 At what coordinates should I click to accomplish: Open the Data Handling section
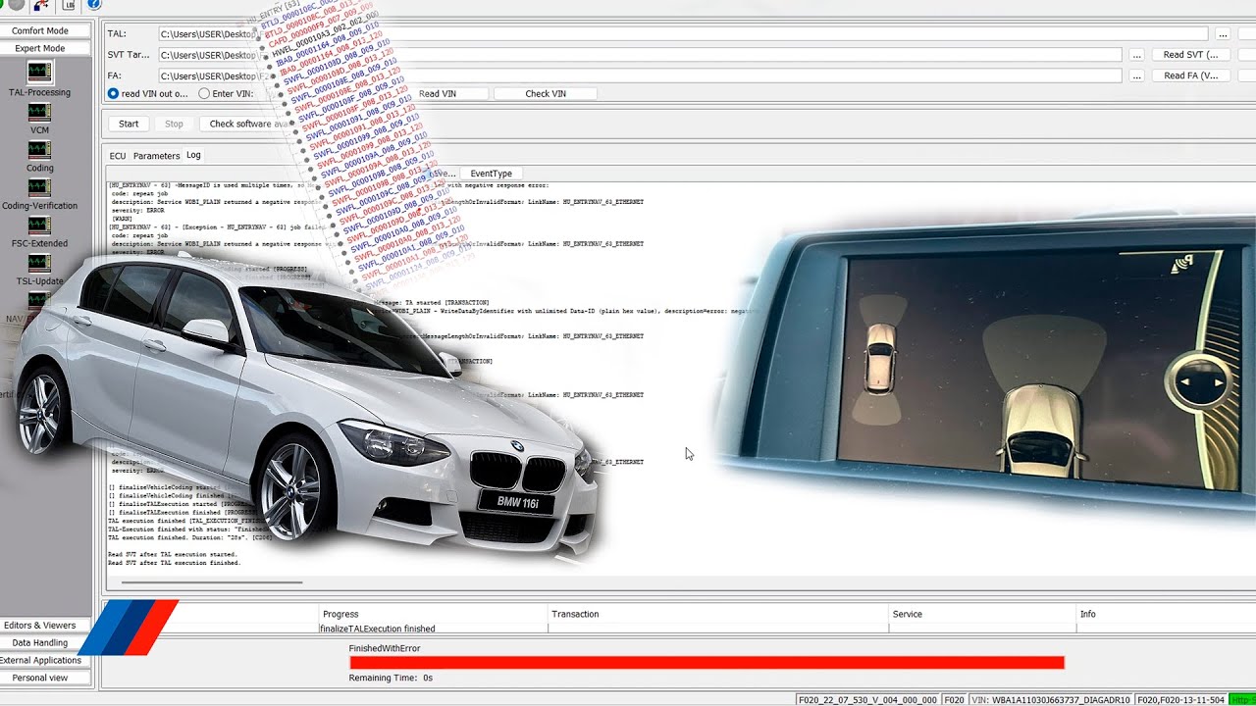(40, 643)
